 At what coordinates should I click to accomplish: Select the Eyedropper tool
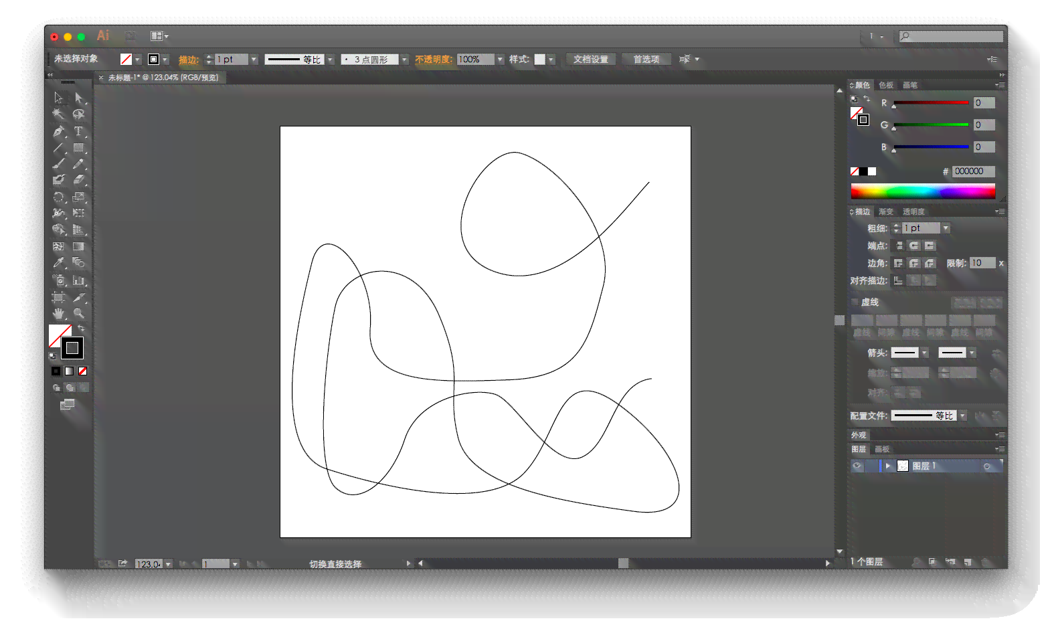click(59, 263)
